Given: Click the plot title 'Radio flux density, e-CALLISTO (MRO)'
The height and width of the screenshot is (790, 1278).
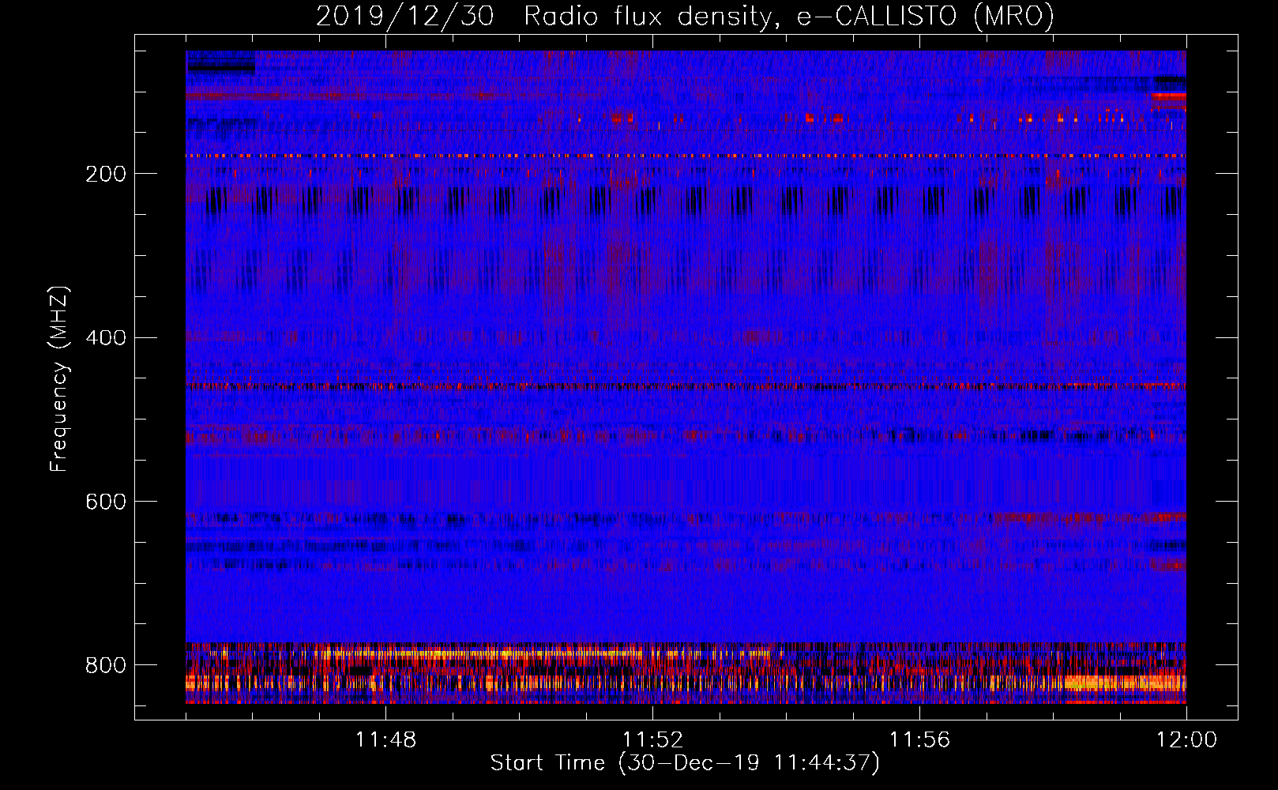Looking at the screenshot, I should (x=789, y=17).
